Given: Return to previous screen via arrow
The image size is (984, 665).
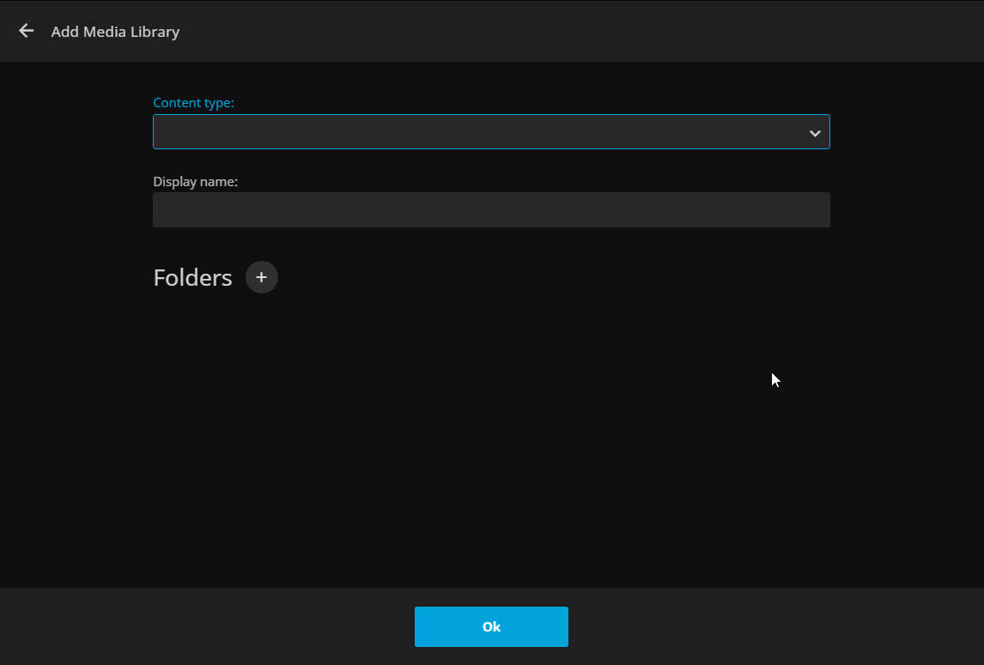Looking at the screenshot, I should click(x=27, y=31).
